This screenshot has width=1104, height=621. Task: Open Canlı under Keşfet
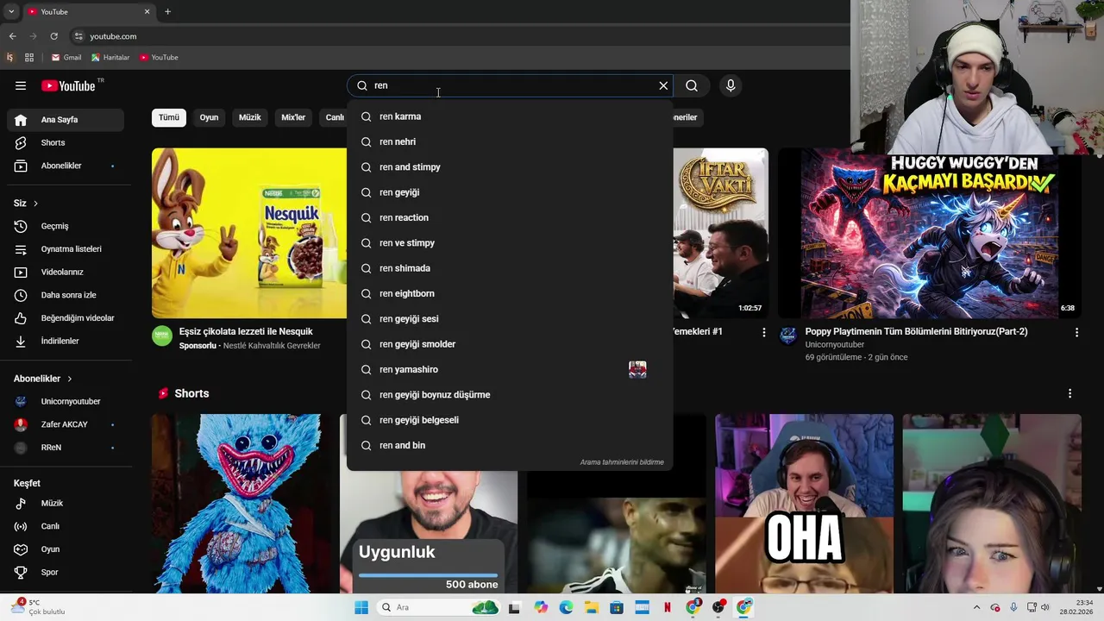click(66, 526)
